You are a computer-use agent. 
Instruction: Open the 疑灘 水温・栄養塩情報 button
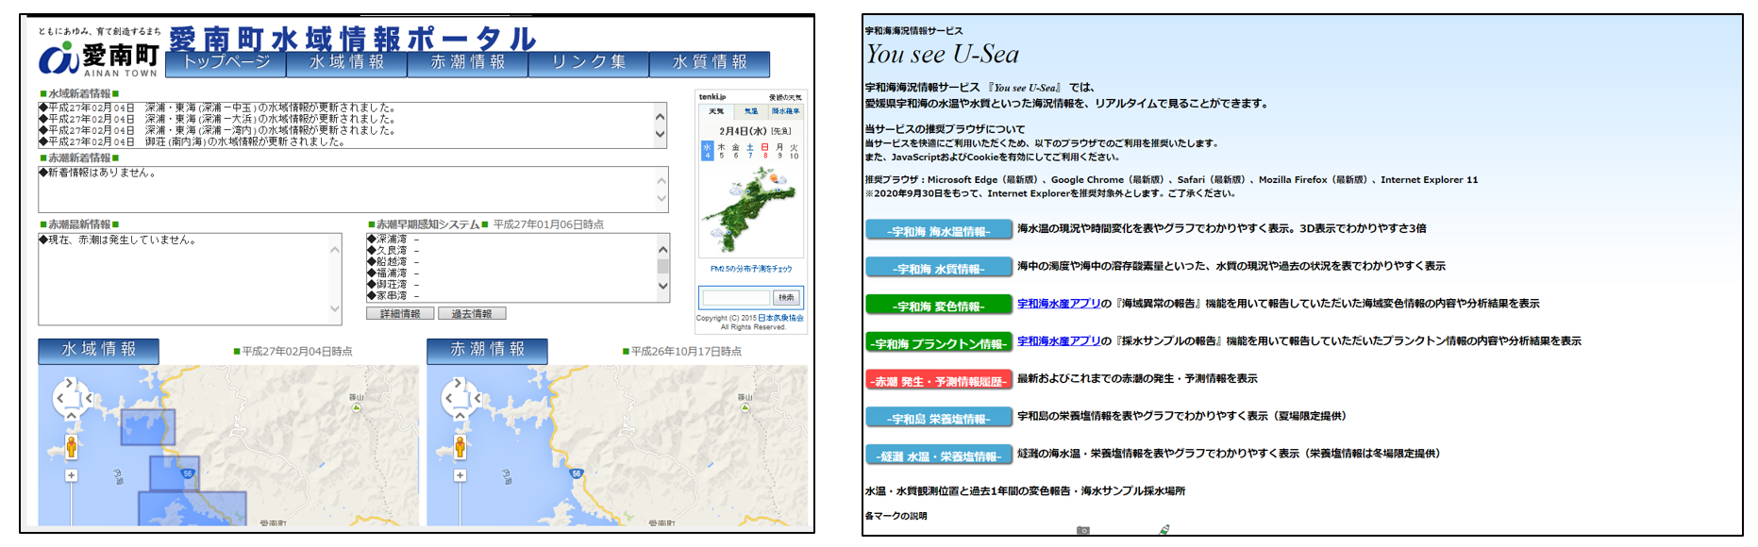(939, 456)
